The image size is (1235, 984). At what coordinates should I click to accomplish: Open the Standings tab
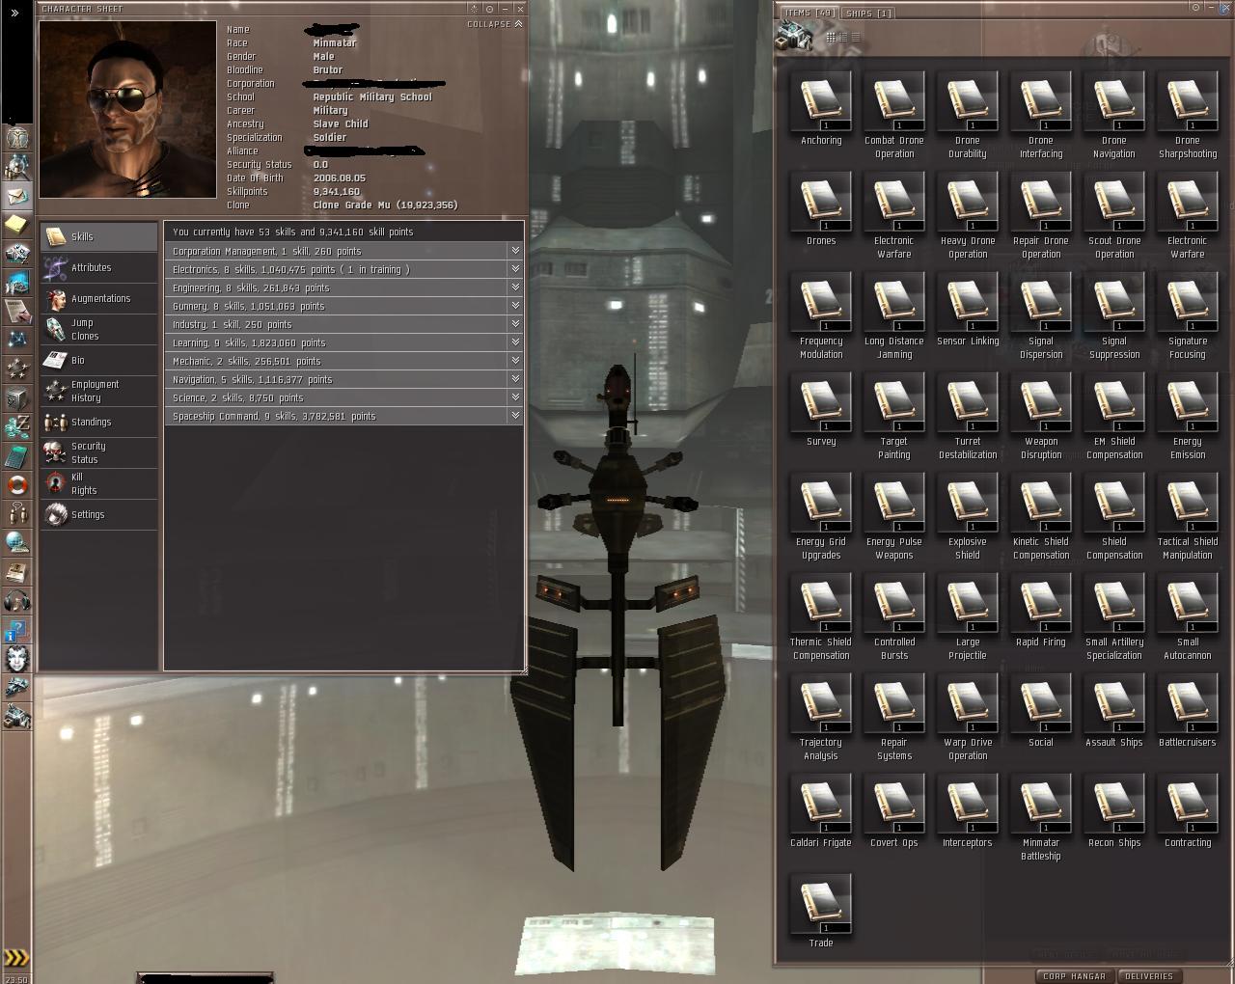pyautogui.click(x=98, y=422)
